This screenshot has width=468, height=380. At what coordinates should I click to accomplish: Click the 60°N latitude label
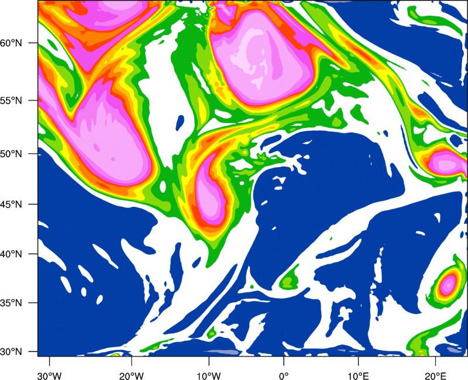(x=11, y=43)
